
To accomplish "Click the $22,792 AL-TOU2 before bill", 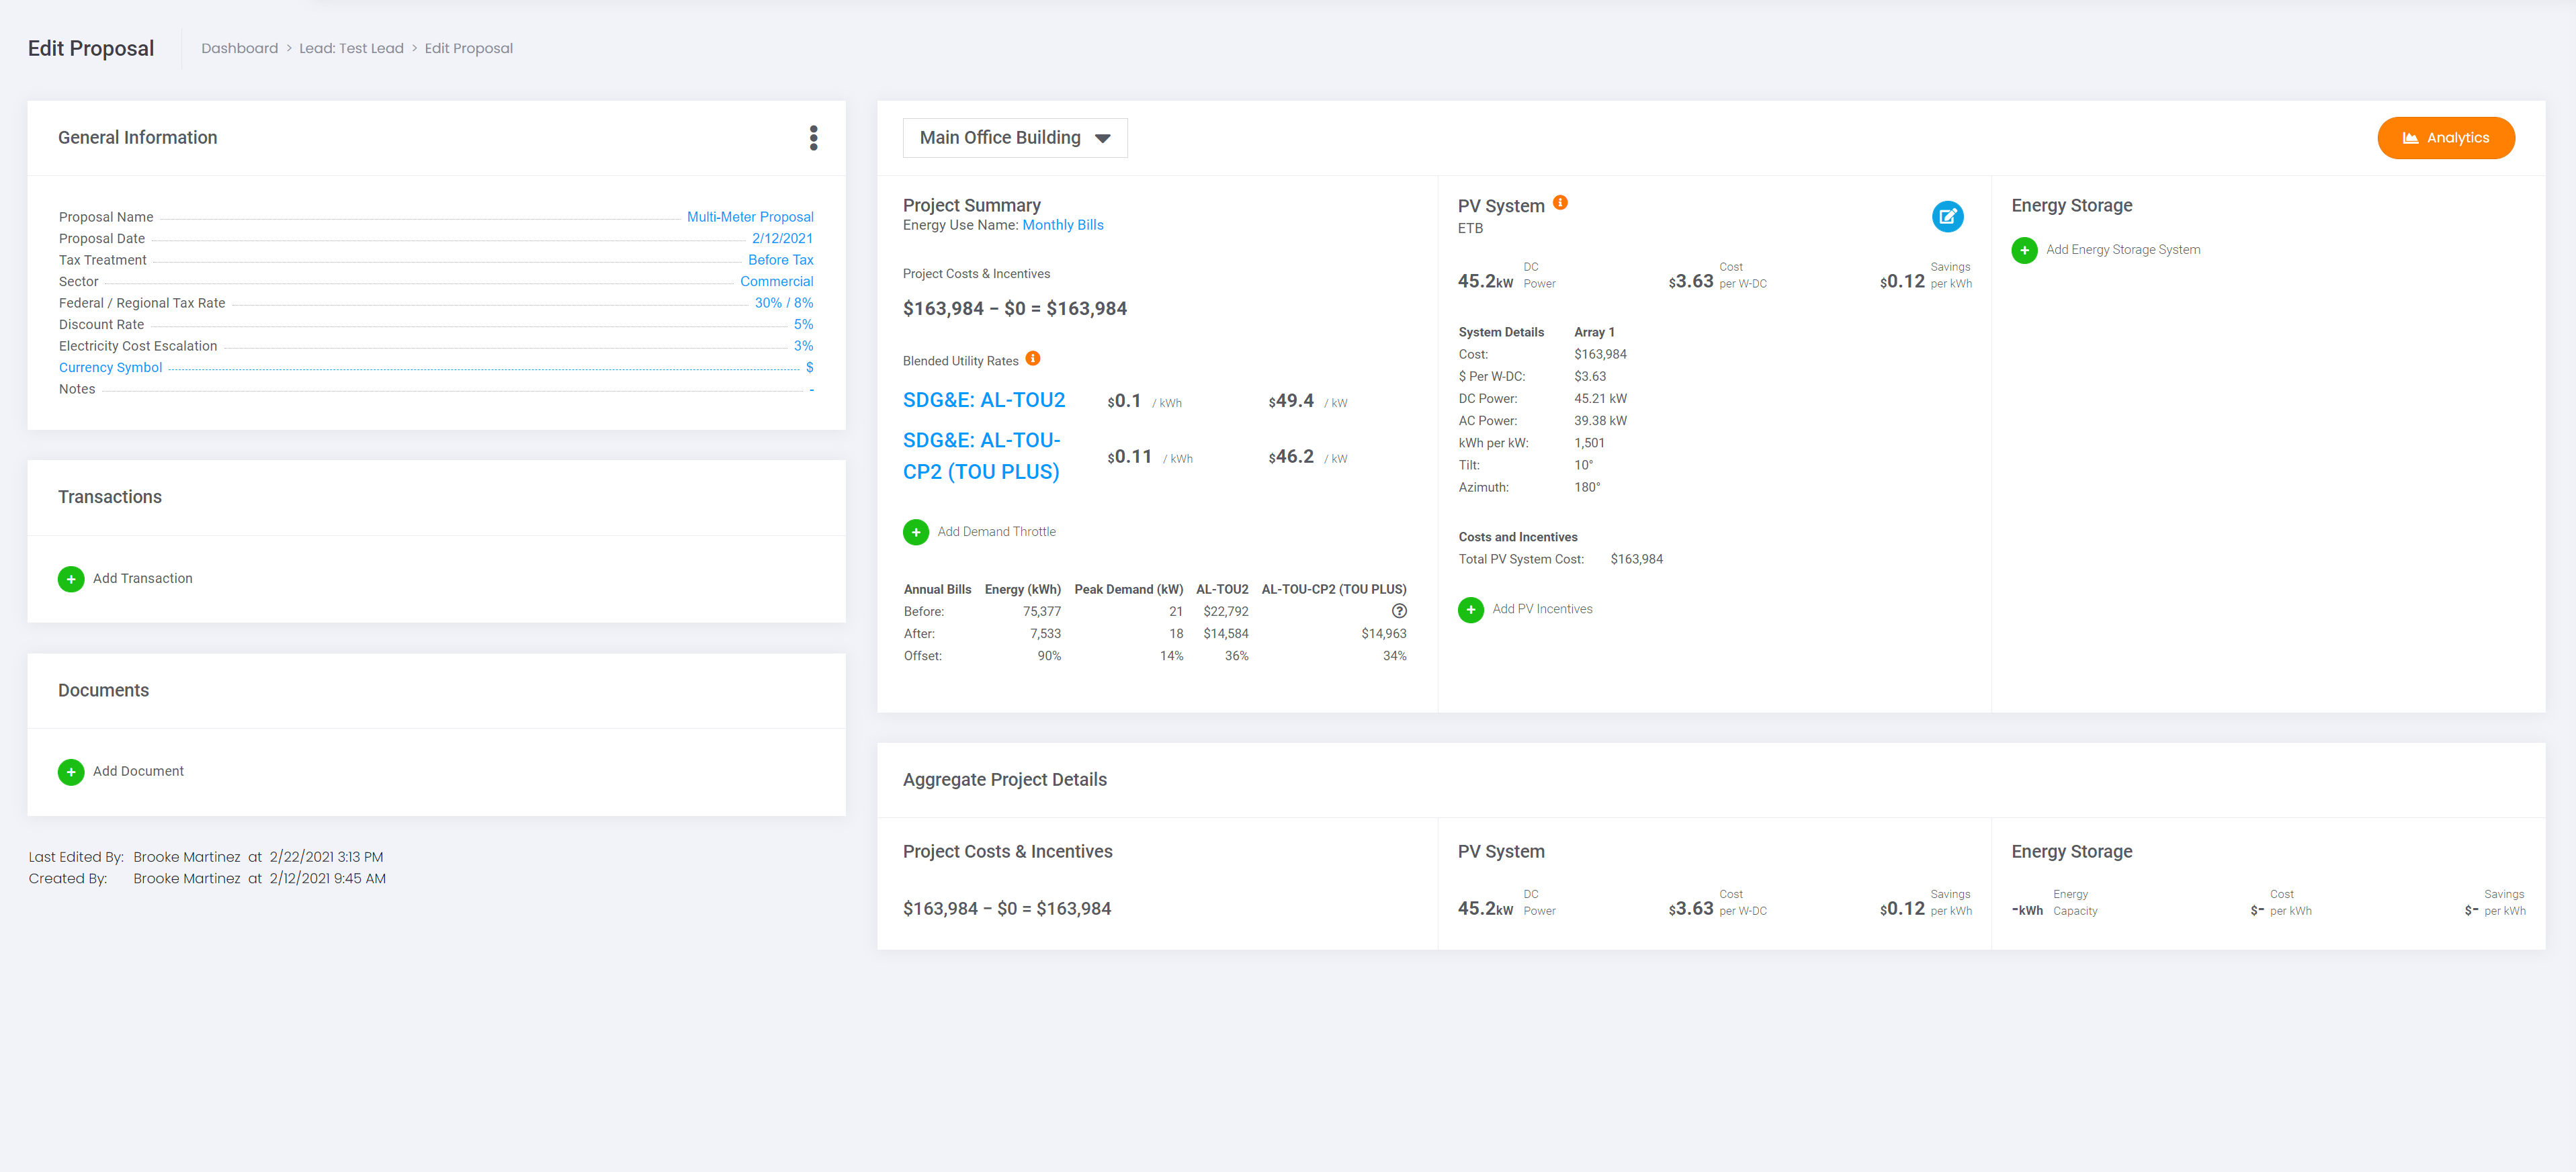I will coord(1225,612).
